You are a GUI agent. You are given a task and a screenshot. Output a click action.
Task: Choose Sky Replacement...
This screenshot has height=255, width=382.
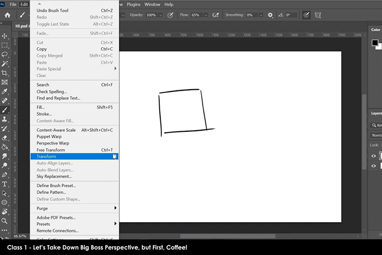pos(74,176)
